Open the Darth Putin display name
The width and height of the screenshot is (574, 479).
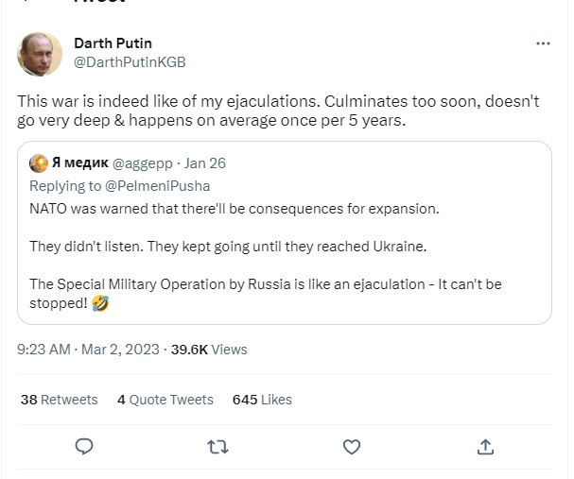point(113,43)
